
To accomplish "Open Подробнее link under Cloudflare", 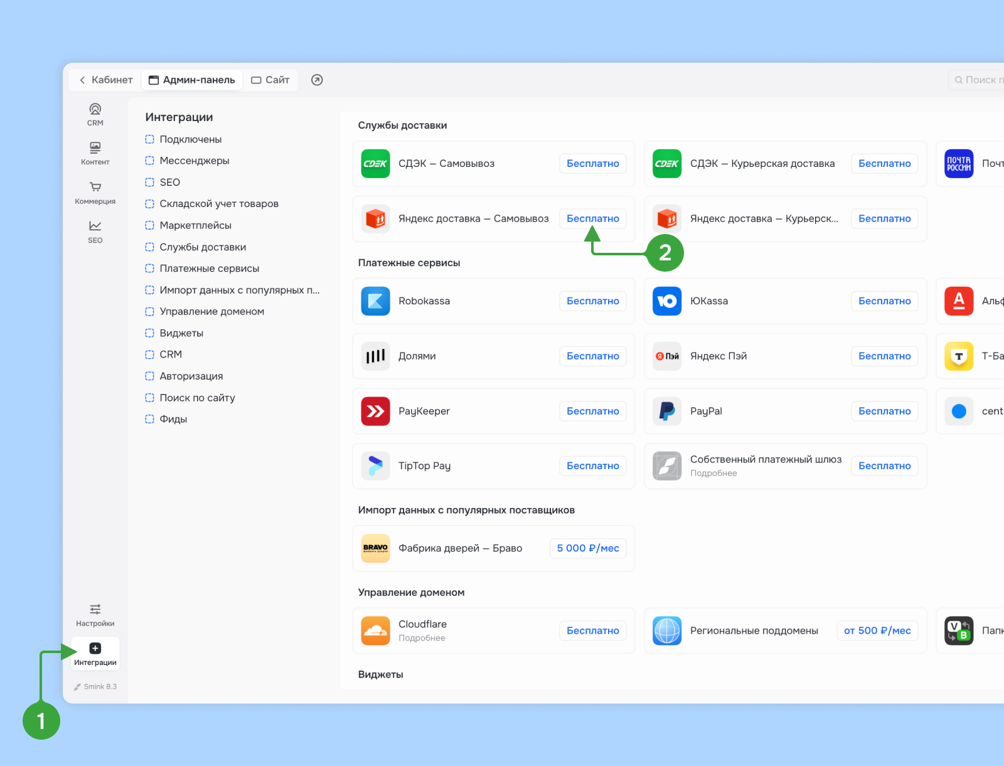I will click(422, 638).
